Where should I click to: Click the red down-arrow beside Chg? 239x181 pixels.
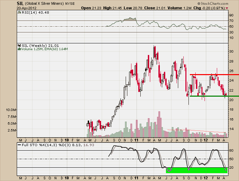[x=227, y=8]
